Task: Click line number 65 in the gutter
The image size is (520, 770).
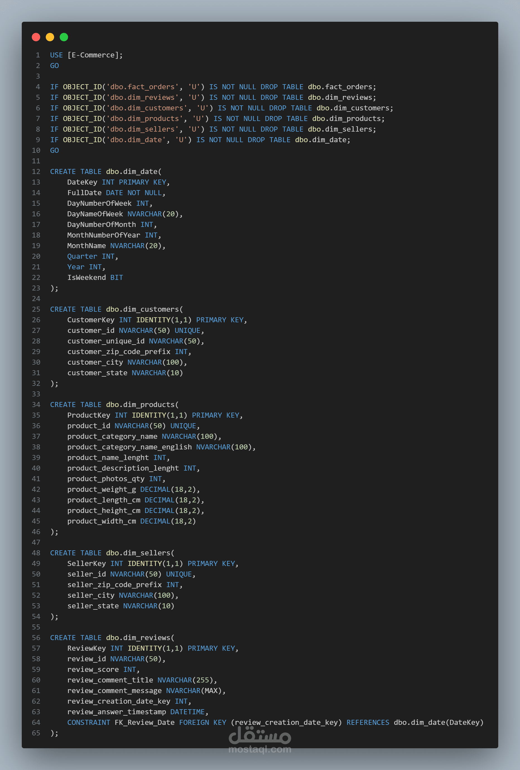Action: [36, 733]
